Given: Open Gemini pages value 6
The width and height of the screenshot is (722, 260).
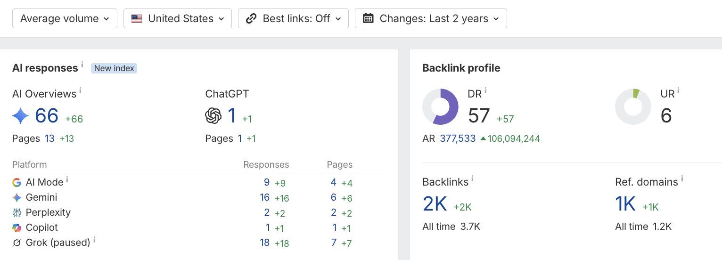Looking at the screenshot, I should point(334,197).
